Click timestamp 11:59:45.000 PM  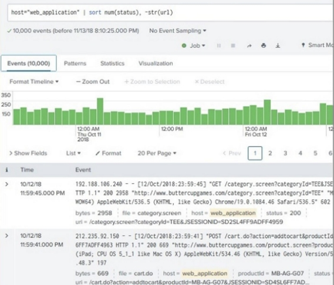click(42, 193)
